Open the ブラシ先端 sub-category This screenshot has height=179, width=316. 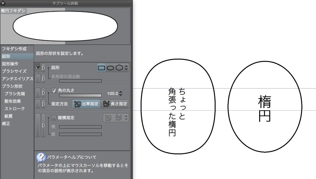15,94
